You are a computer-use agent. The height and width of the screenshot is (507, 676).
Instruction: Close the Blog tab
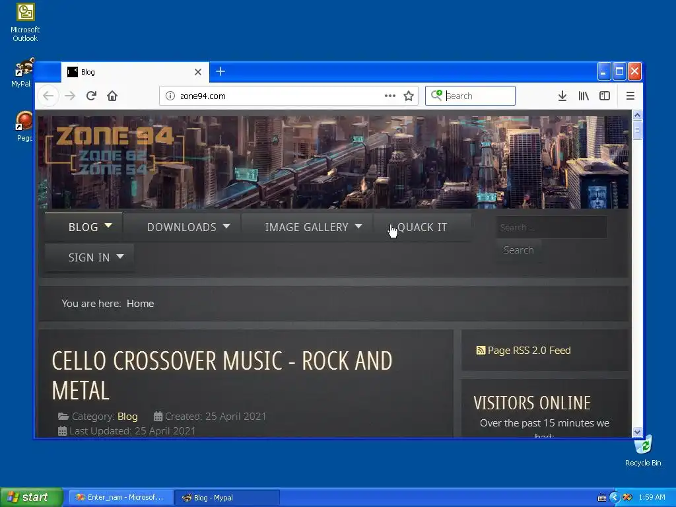point(198,72)
